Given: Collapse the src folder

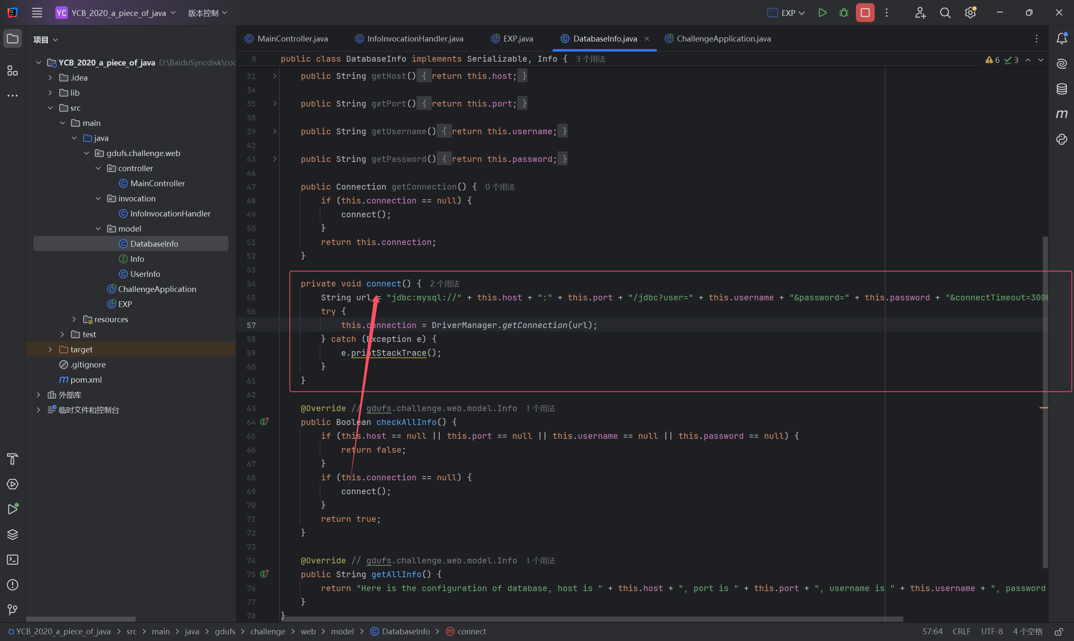Looking at the screenshot, I should pyautogui.click(x=50, y=108).
